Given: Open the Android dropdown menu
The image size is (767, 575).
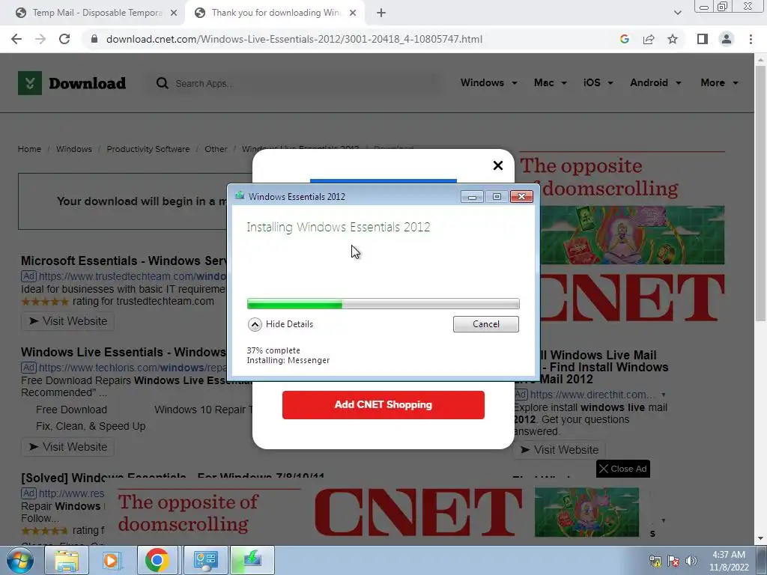Looking at the screenshot, I should pyautogui.click(x=655, y=82).
